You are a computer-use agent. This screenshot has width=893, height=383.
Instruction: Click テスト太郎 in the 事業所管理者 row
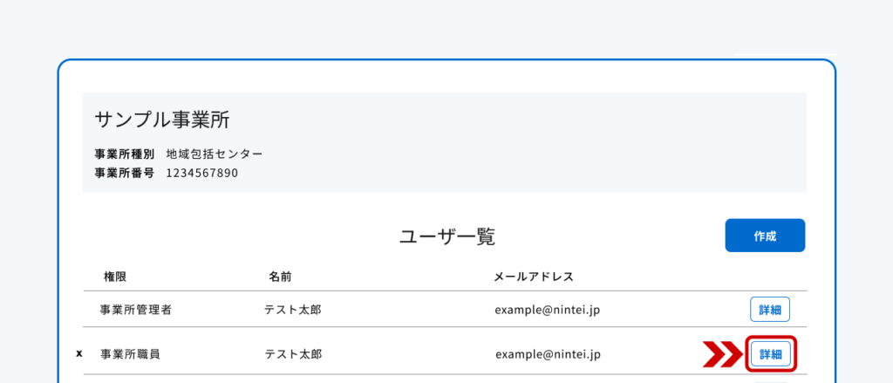293,310
